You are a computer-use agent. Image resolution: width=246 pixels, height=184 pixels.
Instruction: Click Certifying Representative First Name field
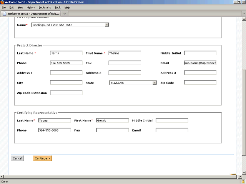point(113,120)
